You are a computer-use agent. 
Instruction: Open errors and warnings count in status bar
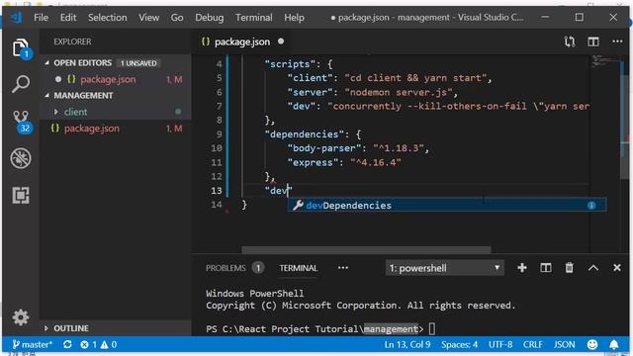pyautogui.click(x=99, y=345)
